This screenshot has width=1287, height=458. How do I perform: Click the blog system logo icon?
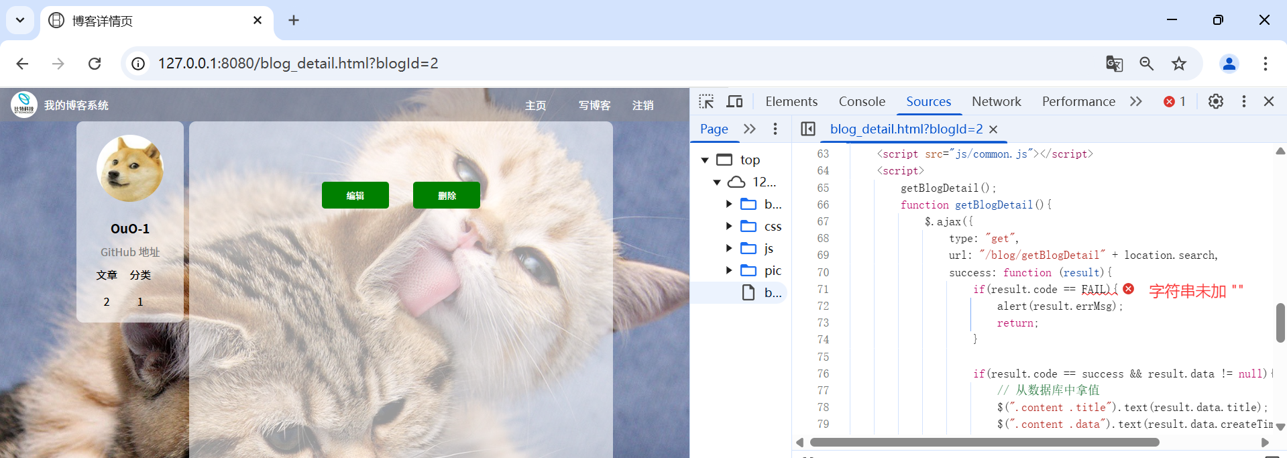(23, 105)
